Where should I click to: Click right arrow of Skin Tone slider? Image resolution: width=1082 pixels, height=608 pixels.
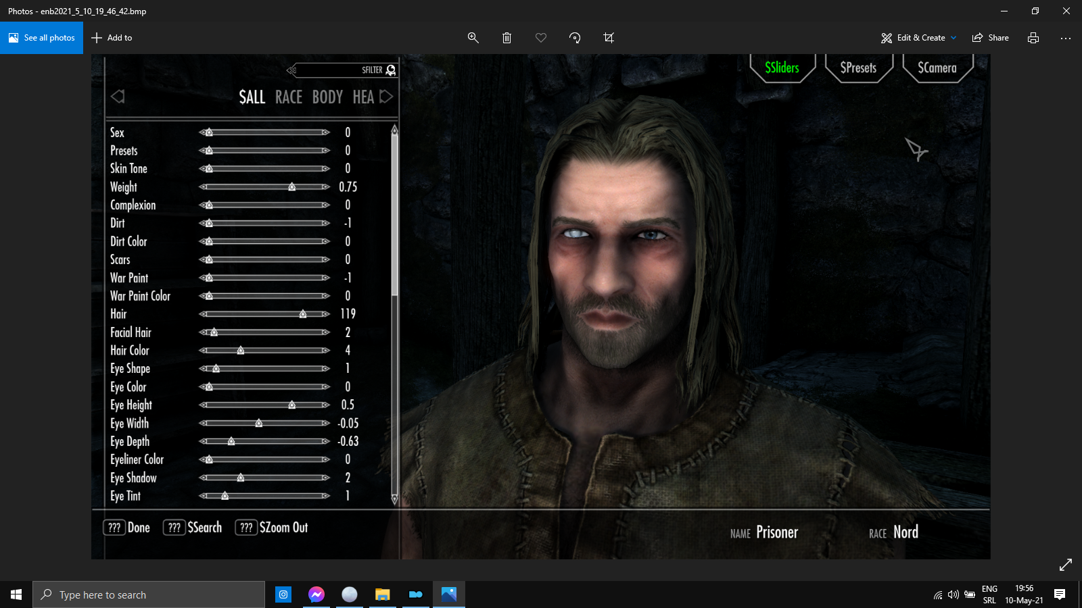pos(326,169)
